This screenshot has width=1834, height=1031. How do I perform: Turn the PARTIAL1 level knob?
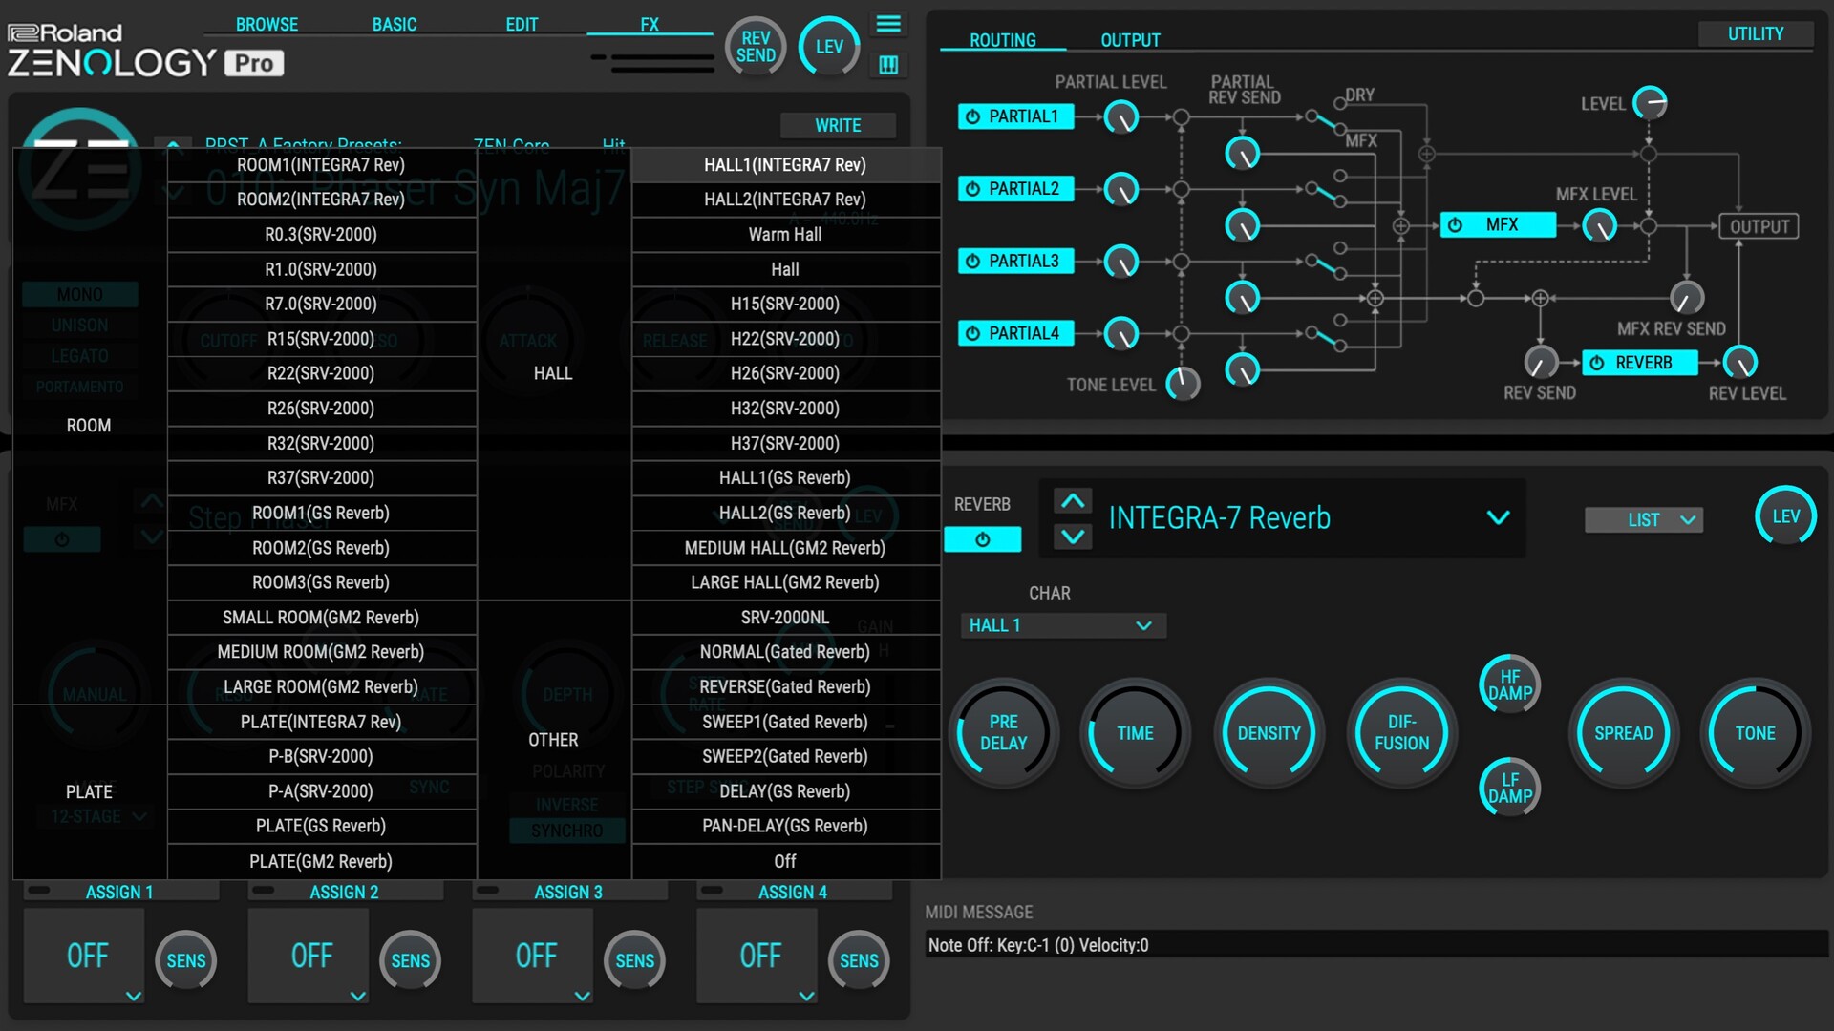click(1121, 117)
